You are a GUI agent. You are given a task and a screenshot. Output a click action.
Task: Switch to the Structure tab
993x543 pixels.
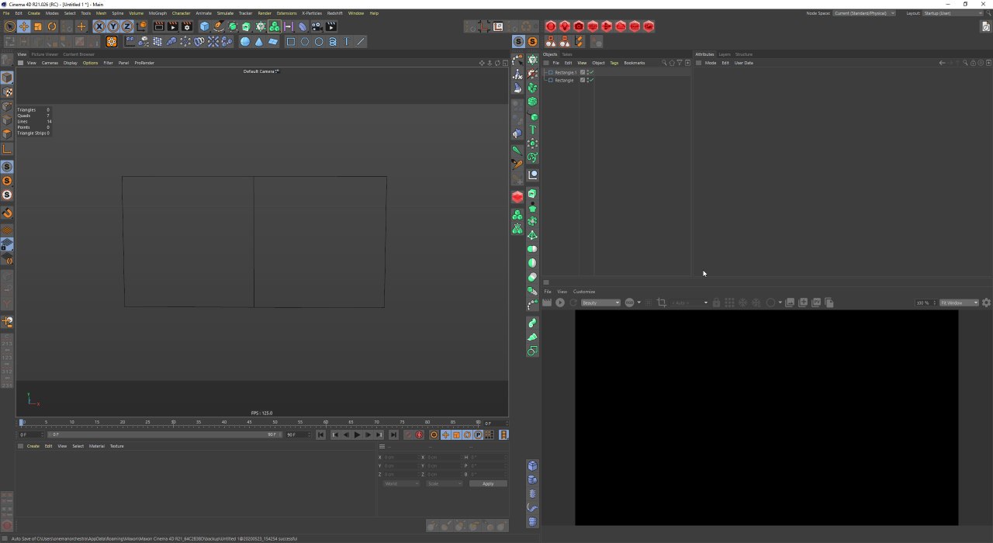coord(743,54)
